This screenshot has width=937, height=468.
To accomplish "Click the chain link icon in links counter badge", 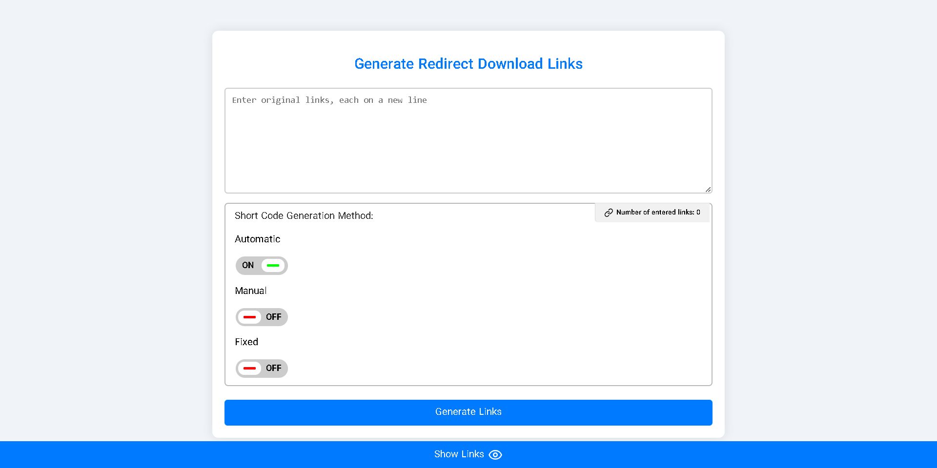I will pyautogui.click(x=609, y=213).
